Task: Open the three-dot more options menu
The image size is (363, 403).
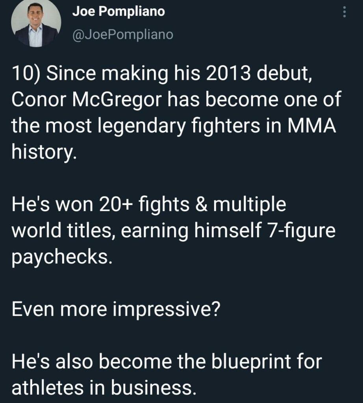Action: click(344, 12)
